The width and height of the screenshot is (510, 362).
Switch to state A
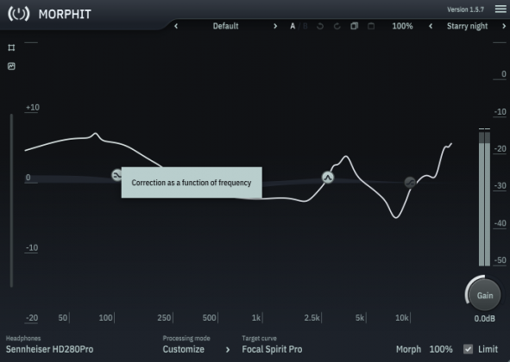(293, 27)
